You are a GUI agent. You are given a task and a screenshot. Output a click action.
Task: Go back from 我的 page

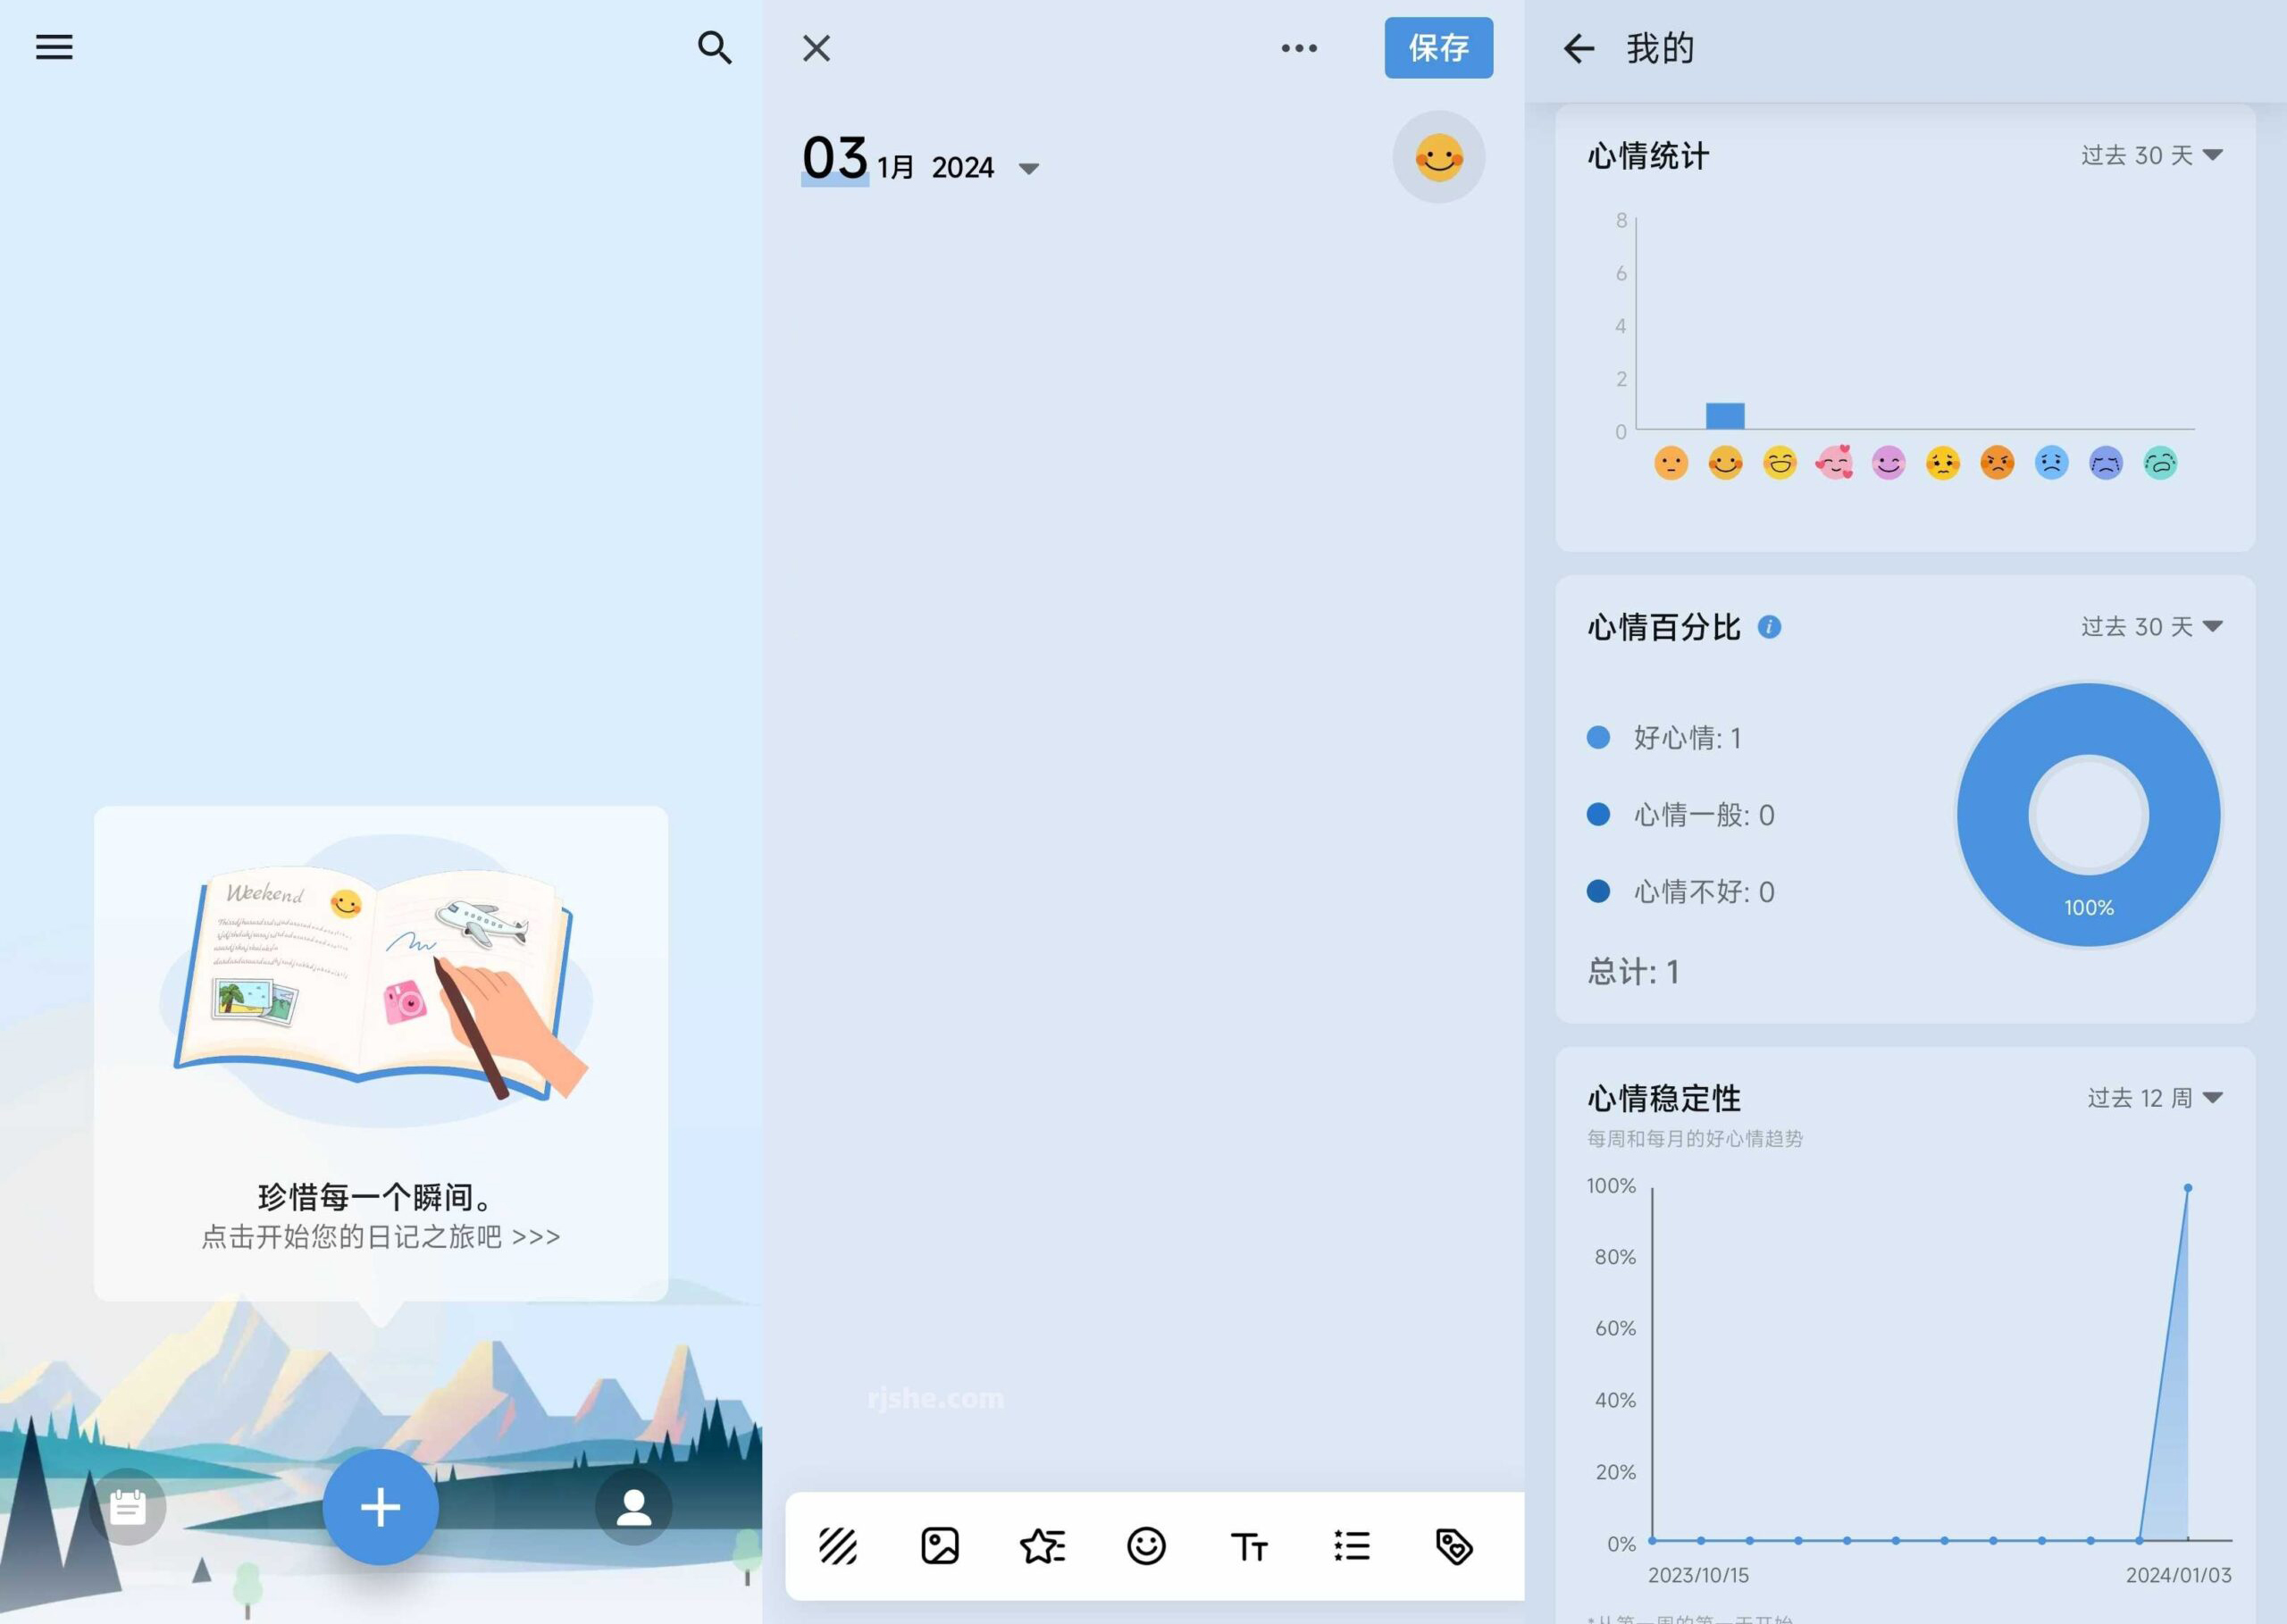[x=1578, y=48]
